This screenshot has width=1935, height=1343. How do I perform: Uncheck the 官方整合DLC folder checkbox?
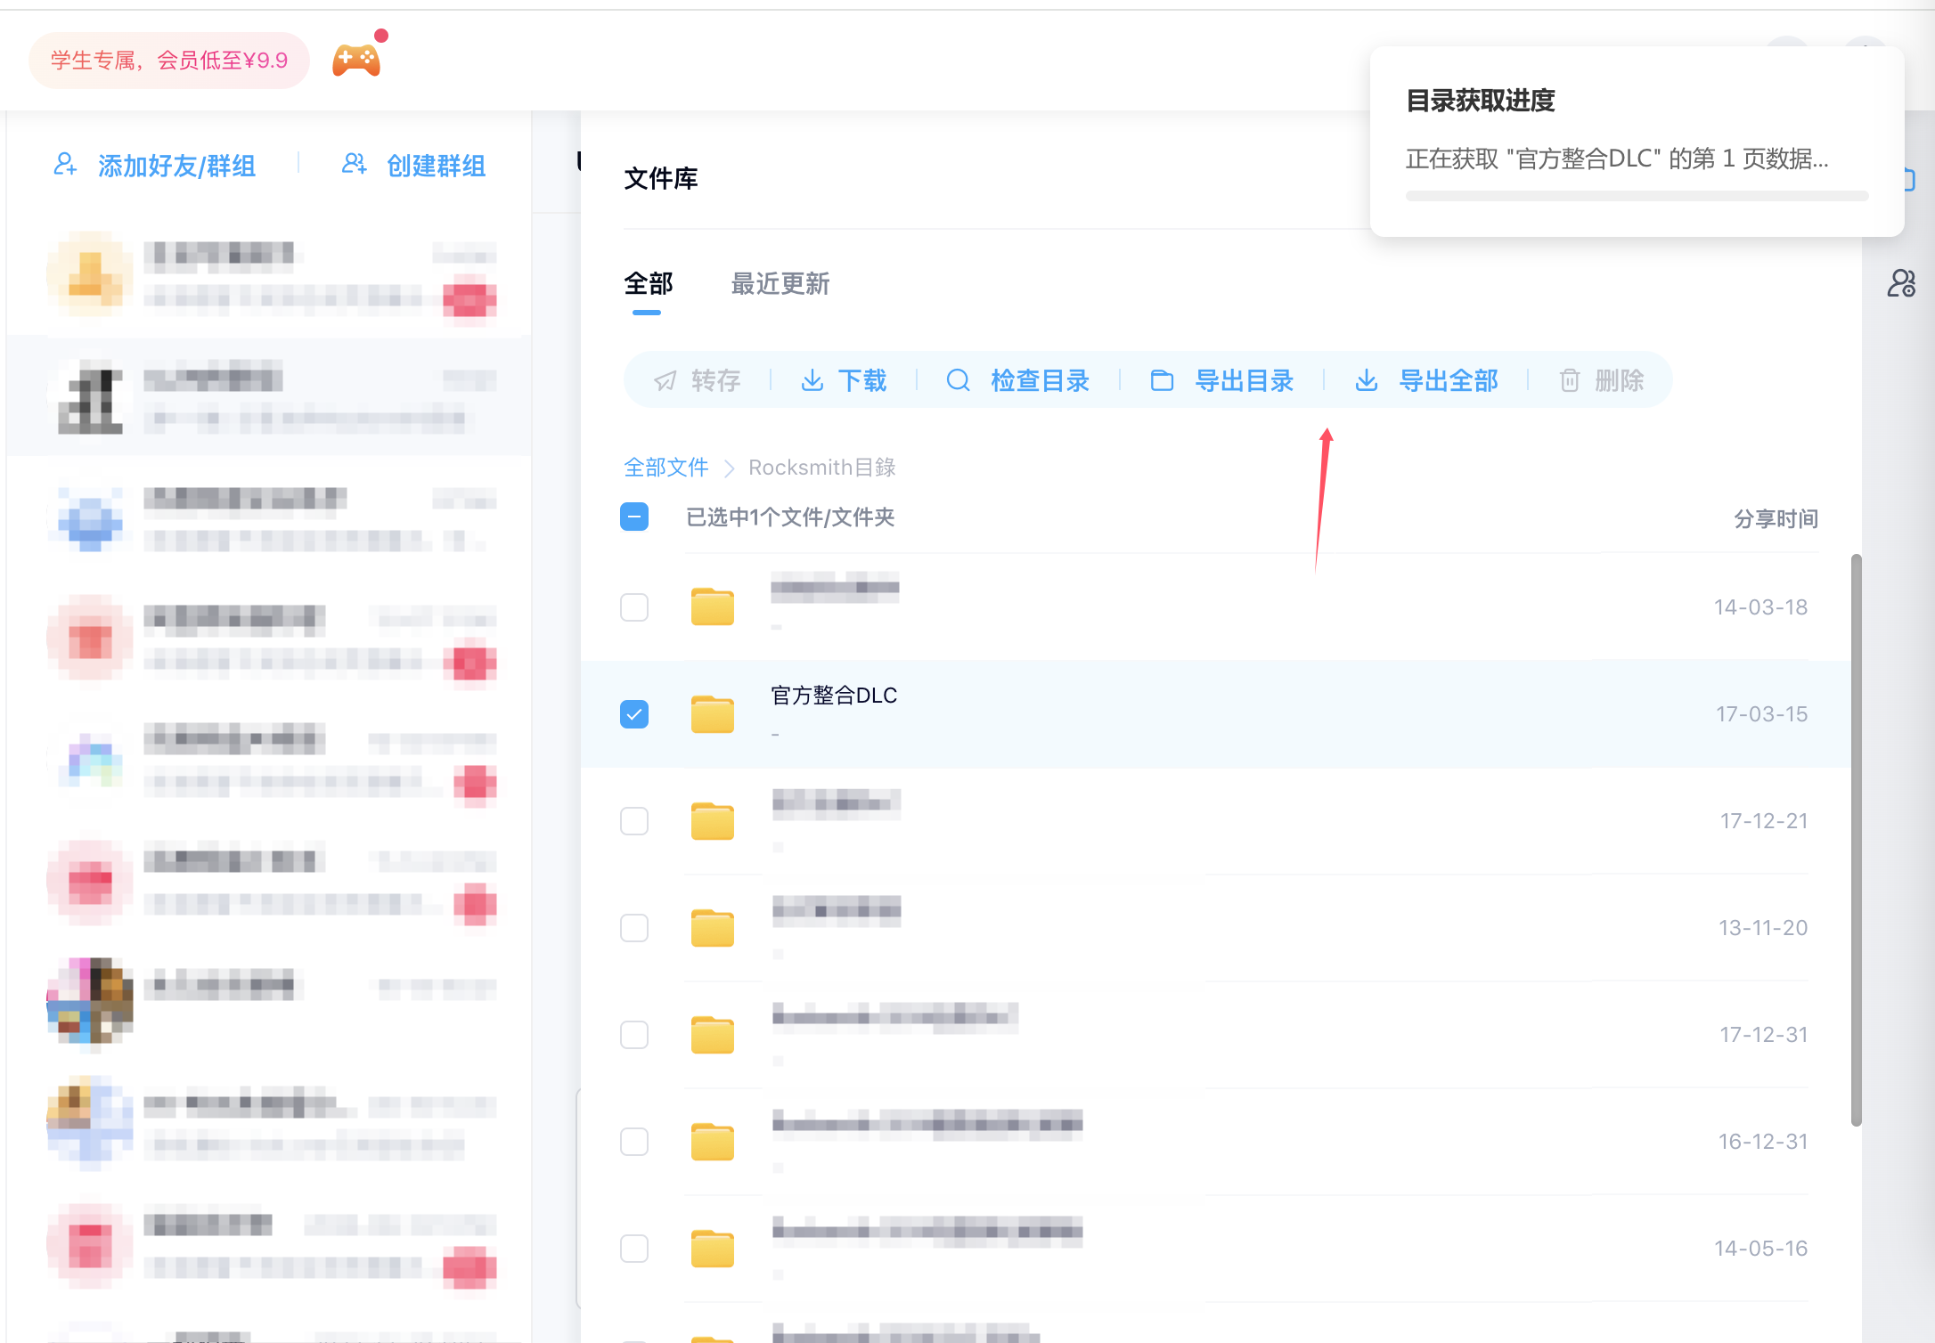point(634,714)
